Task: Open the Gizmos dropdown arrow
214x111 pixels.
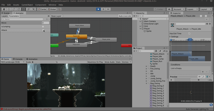Action: (x=130, y=62)
